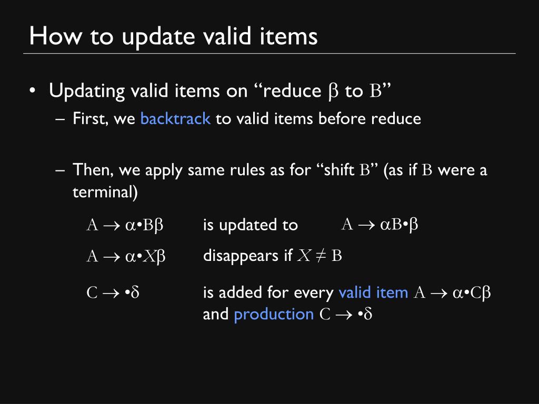Screen dimensions: 539x404
Task: Click the updated item 'A → αB•β'
Action: click(x=380, y=225)
